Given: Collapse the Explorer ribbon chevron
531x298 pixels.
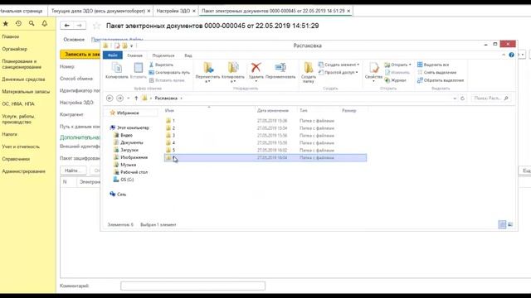Looking at the screenshot, I should 504,55.
